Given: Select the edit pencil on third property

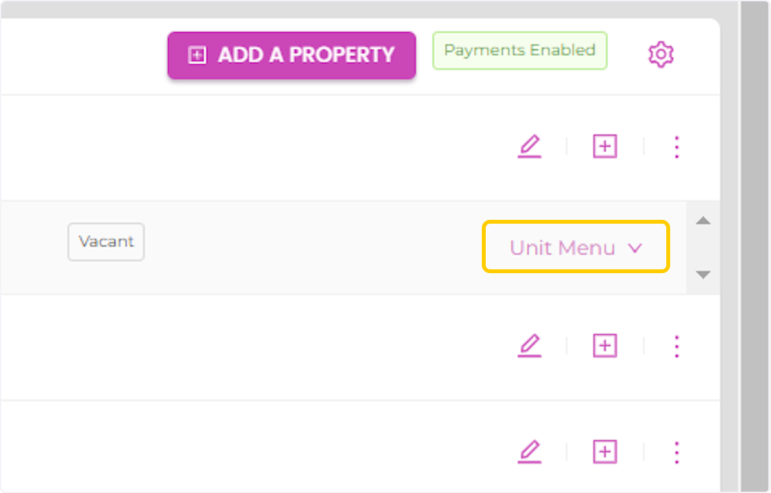Looking at the screenshot, I should 529,451.
